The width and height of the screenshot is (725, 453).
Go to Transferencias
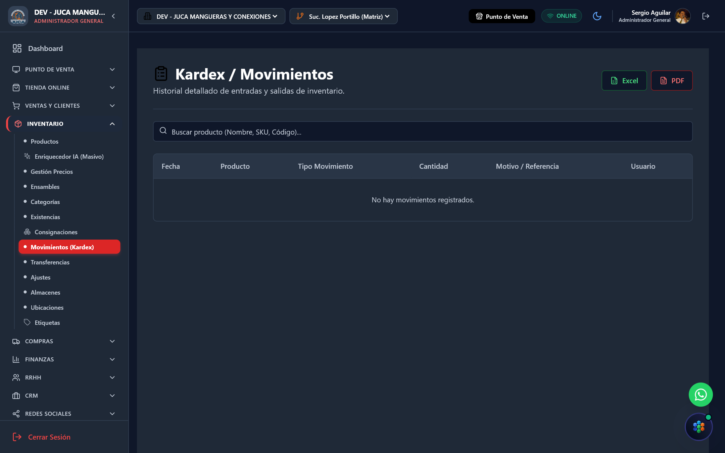[69, 262]
